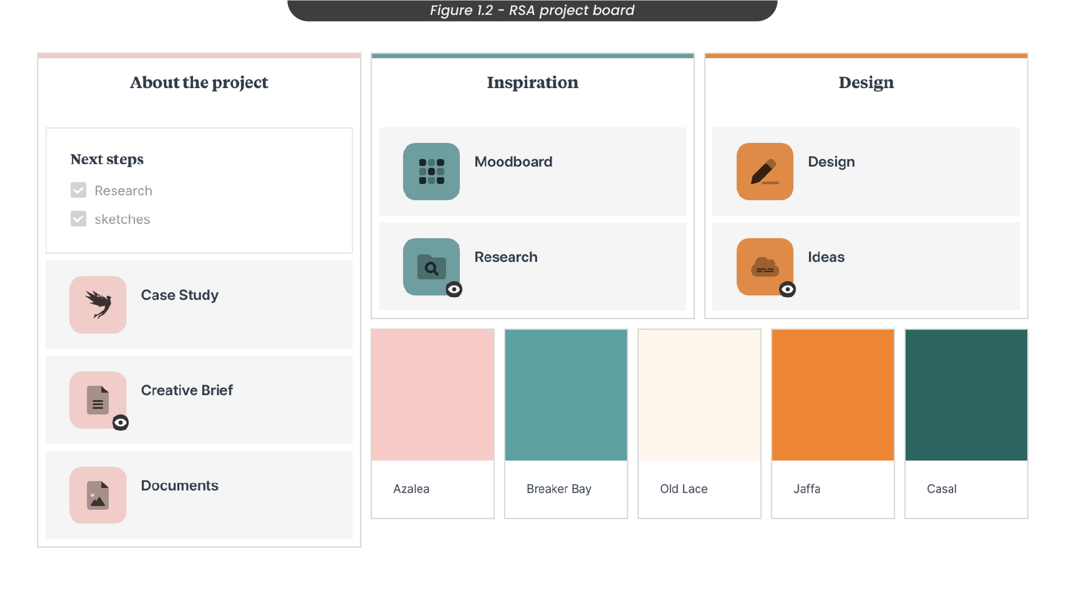
Task: Open the Moodboard grid icon
Action: point(431,171)
